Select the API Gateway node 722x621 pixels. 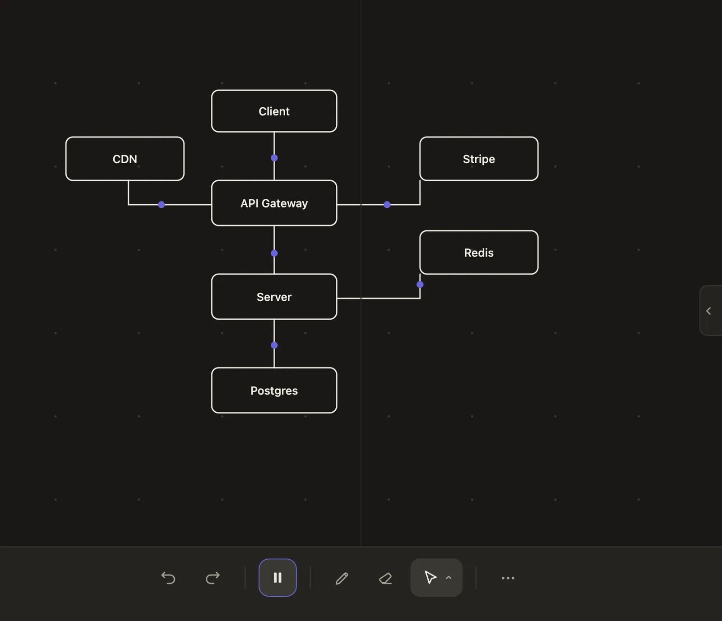[x=274, y=203]
